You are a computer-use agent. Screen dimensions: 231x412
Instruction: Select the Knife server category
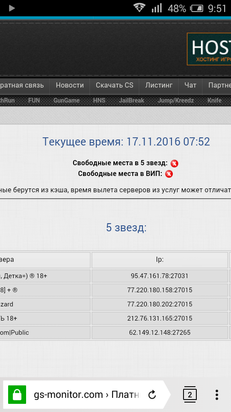[x=214, y=100]
